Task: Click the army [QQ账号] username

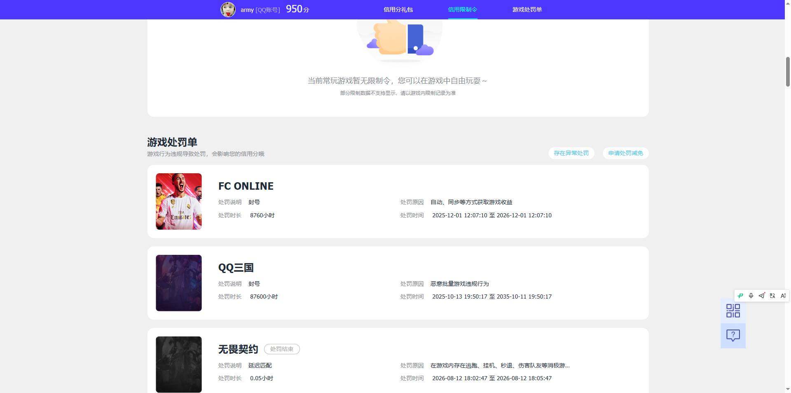Action: point(260,10)
